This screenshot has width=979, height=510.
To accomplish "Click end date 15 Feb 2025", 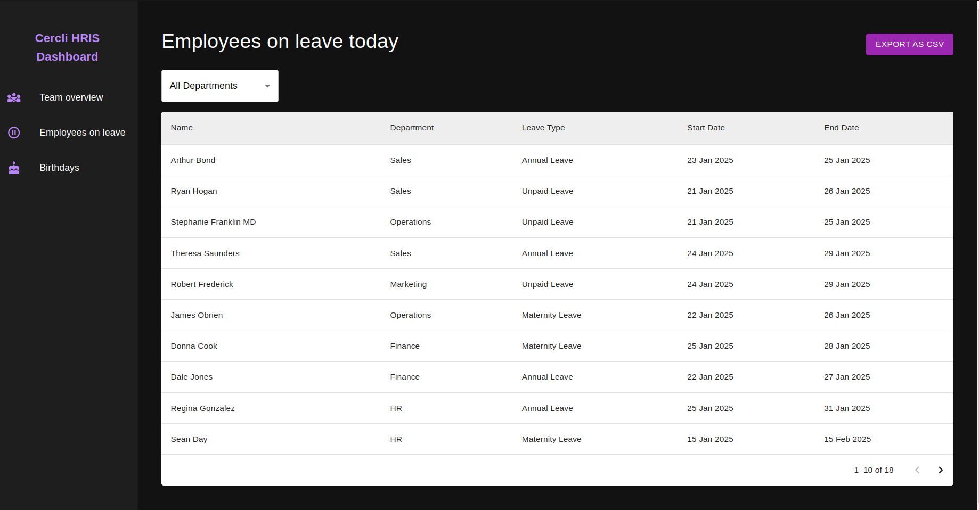I will [847, 439].
